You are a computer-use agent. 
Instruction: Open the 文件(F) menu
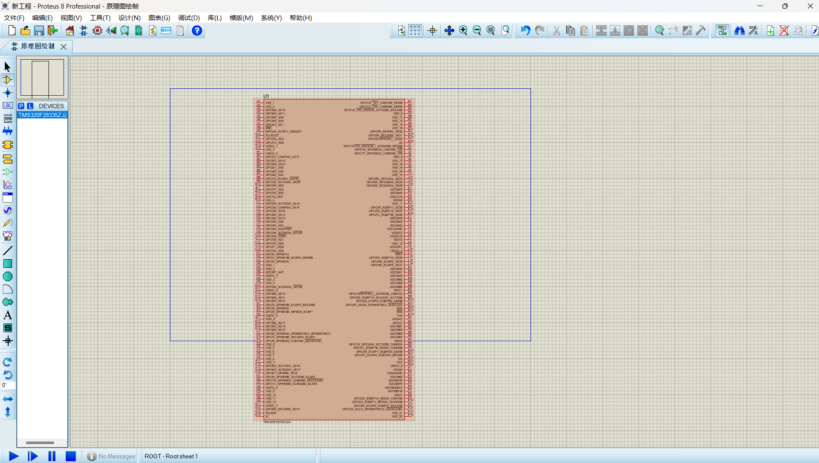coord(14,18)
